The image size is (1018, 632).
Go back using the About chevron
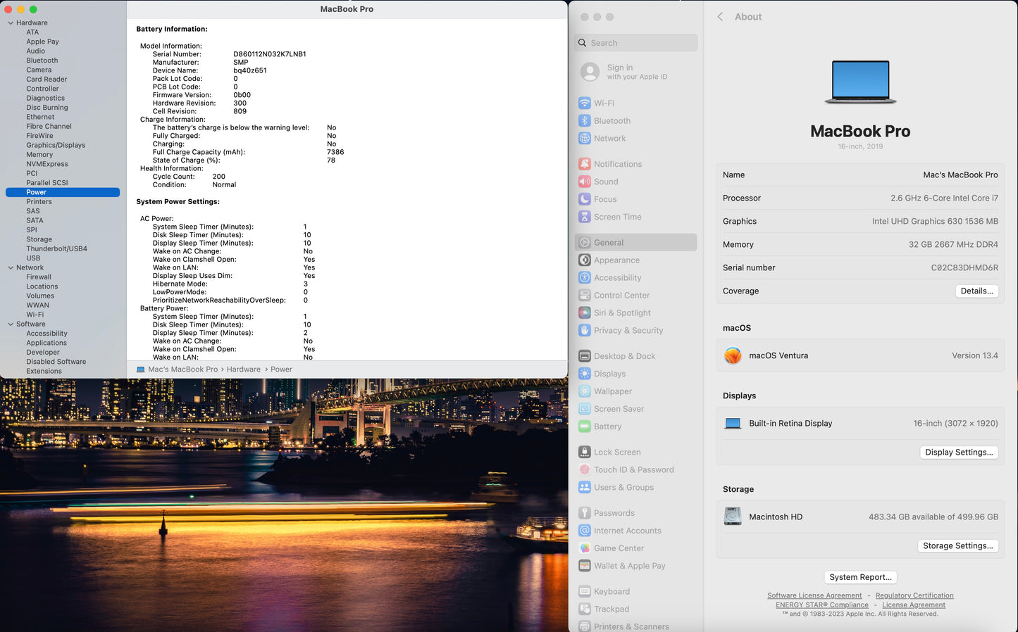[720, 17]
